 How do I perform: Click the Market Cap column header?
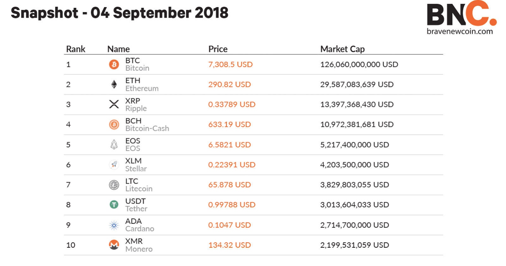(x=342, y=49)
